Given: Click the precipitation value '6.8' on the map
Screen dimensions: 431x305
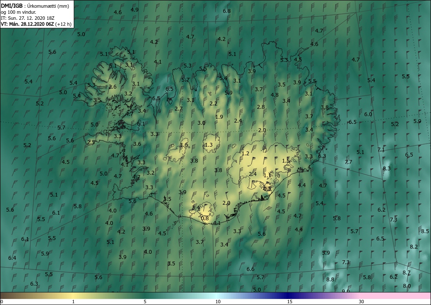Looking at the screenshot, I should click(x=227, y=11).
